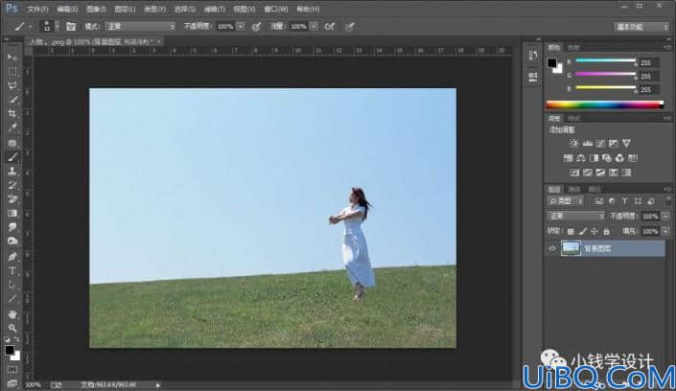Image resolution: width=676 pixels, height=391 pixels.
Task: Select the Path Selection tool
Action: [x=12, y=285]
